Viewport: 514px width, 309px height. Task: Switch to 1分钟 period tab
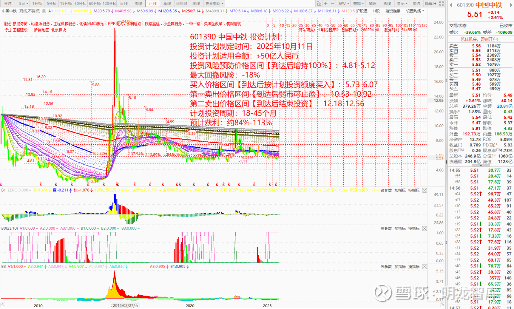click(37, 3)
